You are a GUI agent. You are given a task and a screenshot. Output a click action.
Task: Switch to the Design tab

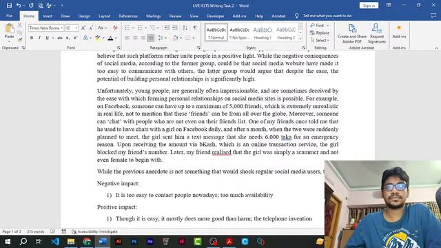pos(84,16)
